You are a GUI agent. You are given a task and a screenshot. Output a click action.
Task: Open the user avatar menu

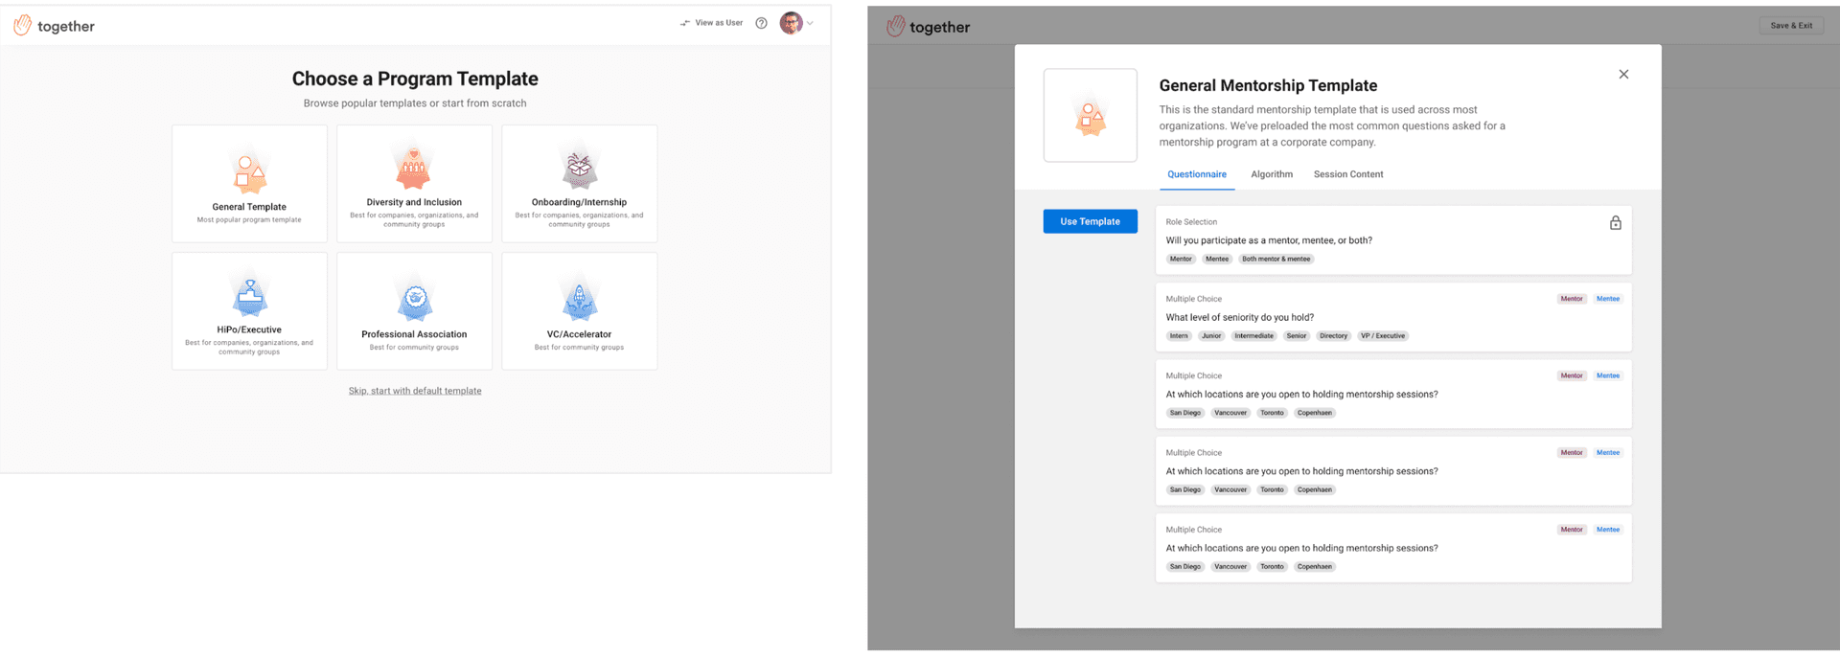click(791, 23)
